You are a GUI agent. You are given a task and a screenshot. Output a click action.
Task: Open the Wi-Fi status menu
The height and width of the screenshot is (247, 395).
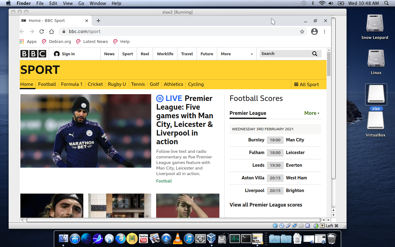(x=322, y=3)
